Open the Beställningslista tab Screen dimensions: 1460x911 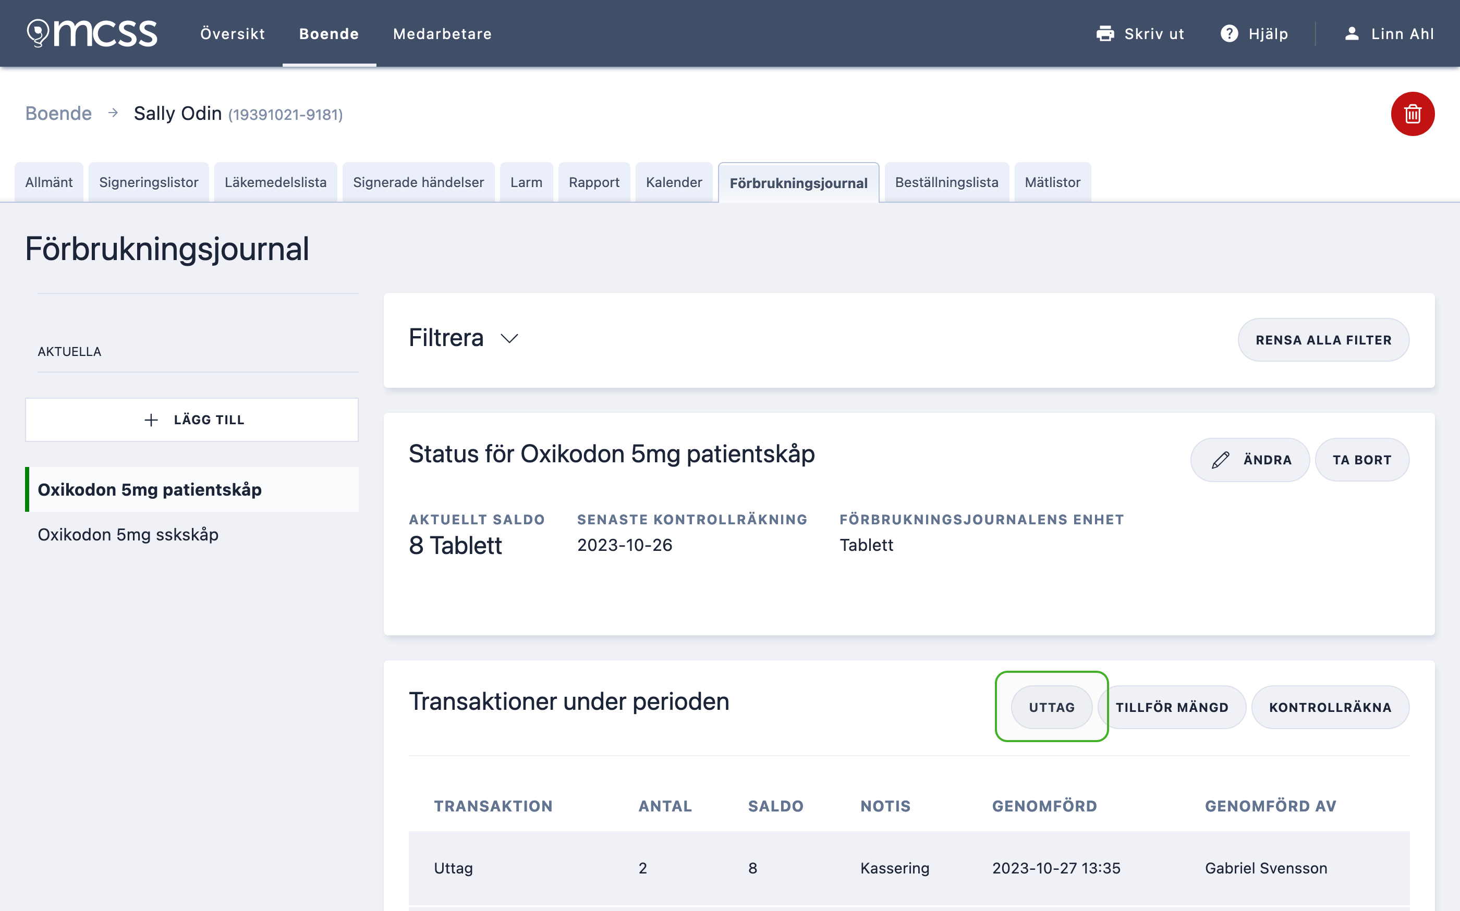(x=946, y=182)
